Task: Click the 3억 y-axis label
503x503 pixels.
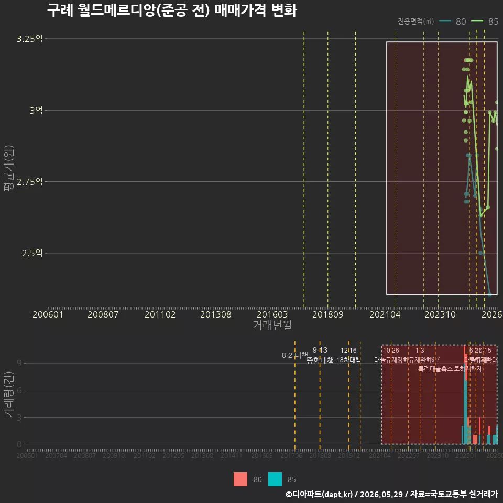Action: (36, 111)
